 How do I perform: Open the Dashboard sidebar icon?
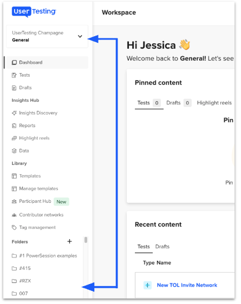tap(14, 62)
